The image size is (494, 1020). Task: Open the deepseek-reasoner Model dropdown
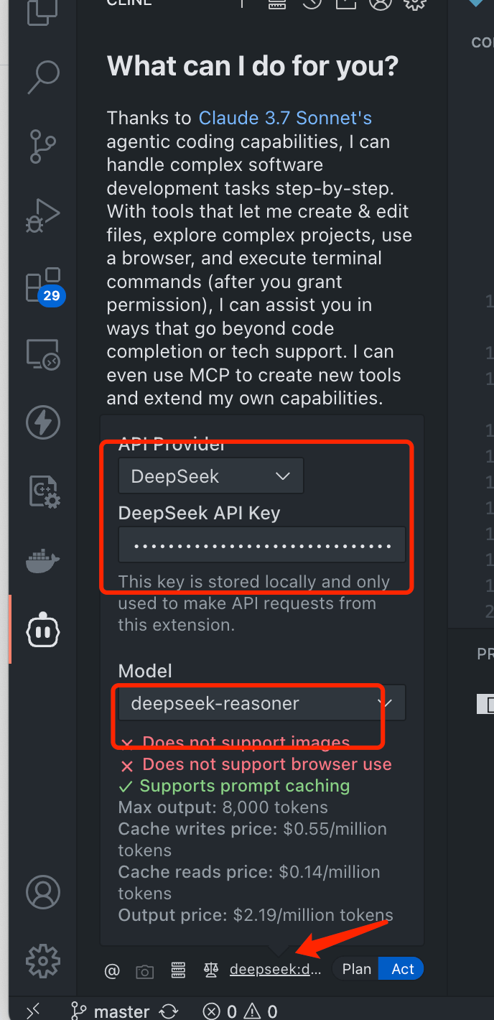click(262, 703)
